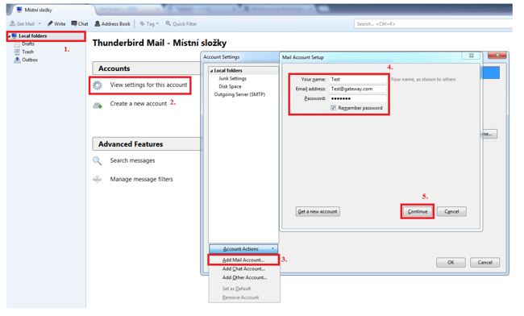Open the Drafts folder
The image size is (524, 316).
28,44
